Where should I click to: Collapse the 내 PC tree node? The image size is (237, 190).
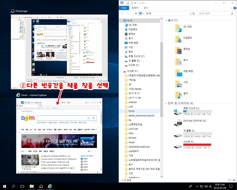[121, 21]
